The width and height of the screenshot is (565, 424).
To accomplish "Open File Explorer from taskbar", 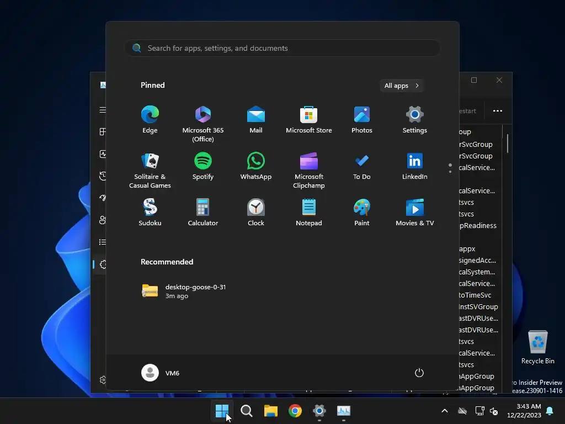I will [x=270, y=411].
